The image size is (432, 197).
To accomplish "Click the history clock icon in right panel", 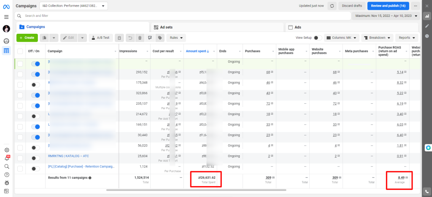I will (427, 36).
